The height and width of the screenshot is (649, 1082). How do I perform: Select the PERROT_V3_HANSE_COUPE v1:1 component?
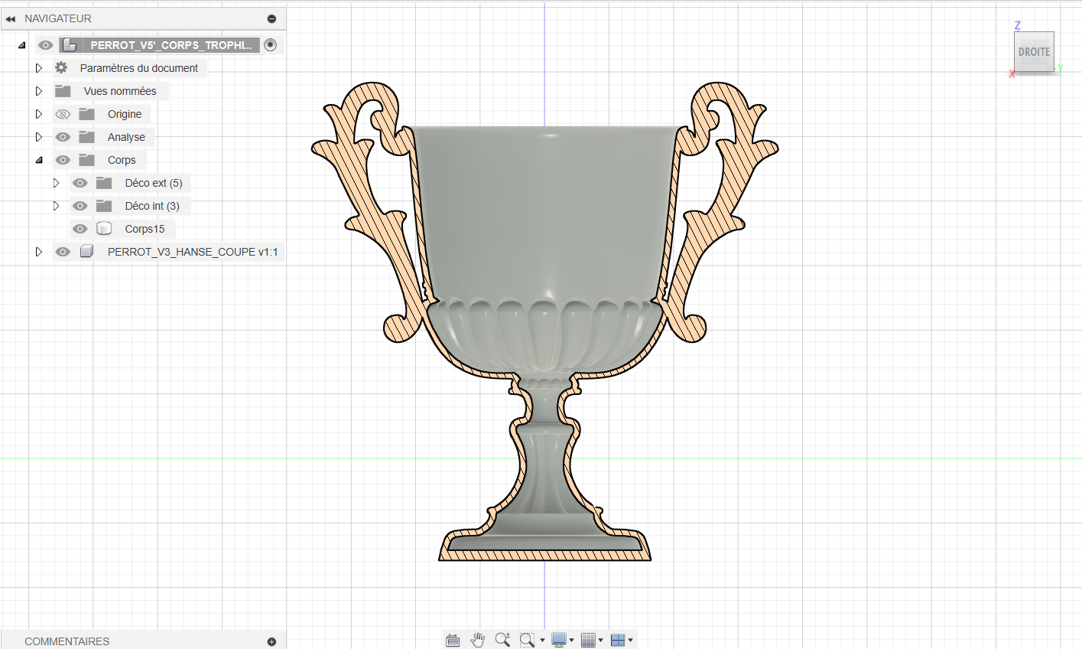pyautogui.click(x=192, y=252)
